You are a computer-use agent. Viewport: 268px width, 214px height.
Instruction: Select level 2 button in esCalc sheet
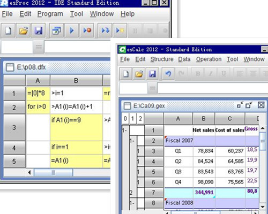coord(140,118)
